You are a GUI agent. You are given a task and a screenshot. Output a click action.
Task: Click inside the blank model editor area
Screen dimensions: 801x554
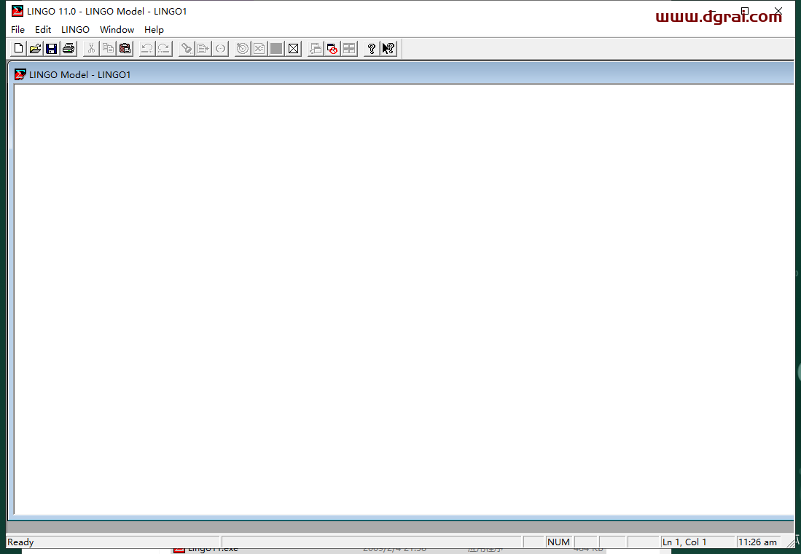(x=404, y=299)
